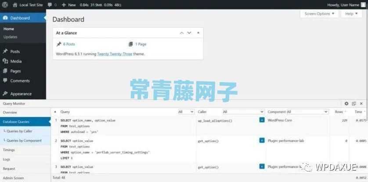368x182 pixels.
Task: Expand call stack for wp_load_alloptions() row
Action: click(x=262, y=120)
